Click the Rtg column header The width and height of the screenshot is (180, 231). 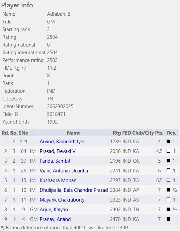pyautogui.click(x=117, y=133)
